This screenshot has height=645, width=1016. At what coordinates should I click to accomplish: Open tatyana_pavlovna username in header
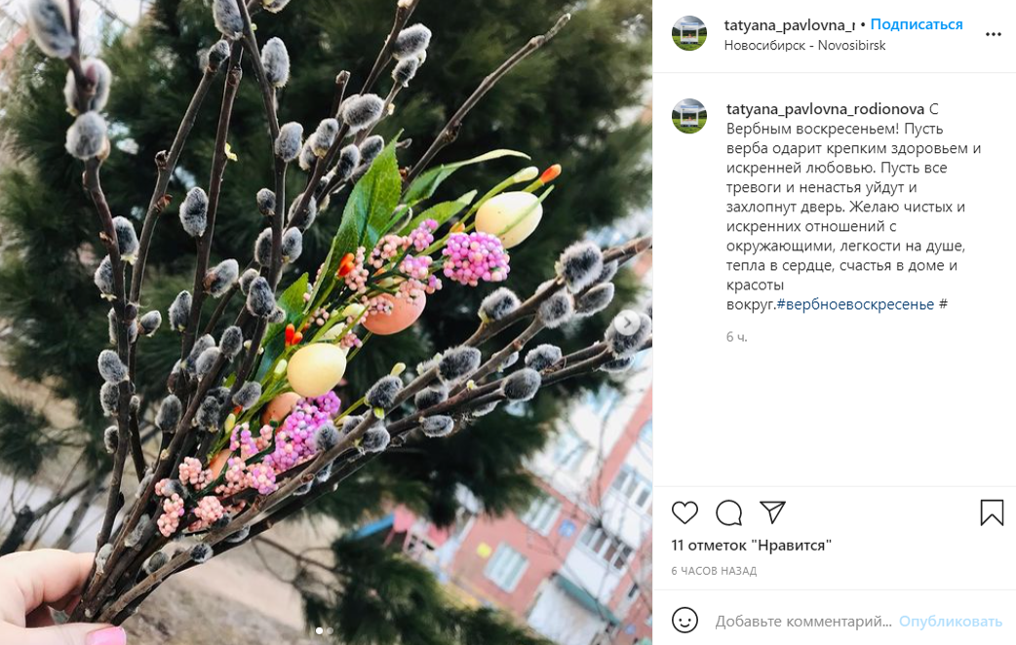coord(789,25)
